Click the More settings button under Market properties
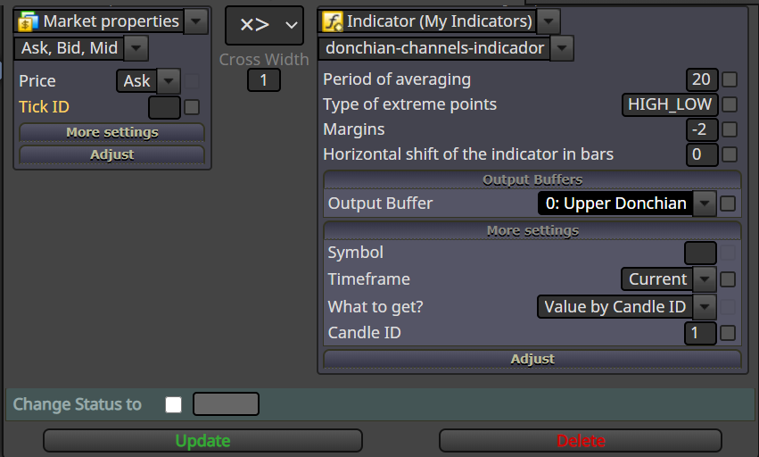Image resolution: width=759 pixels, height=457 pixels. point(111,132)
